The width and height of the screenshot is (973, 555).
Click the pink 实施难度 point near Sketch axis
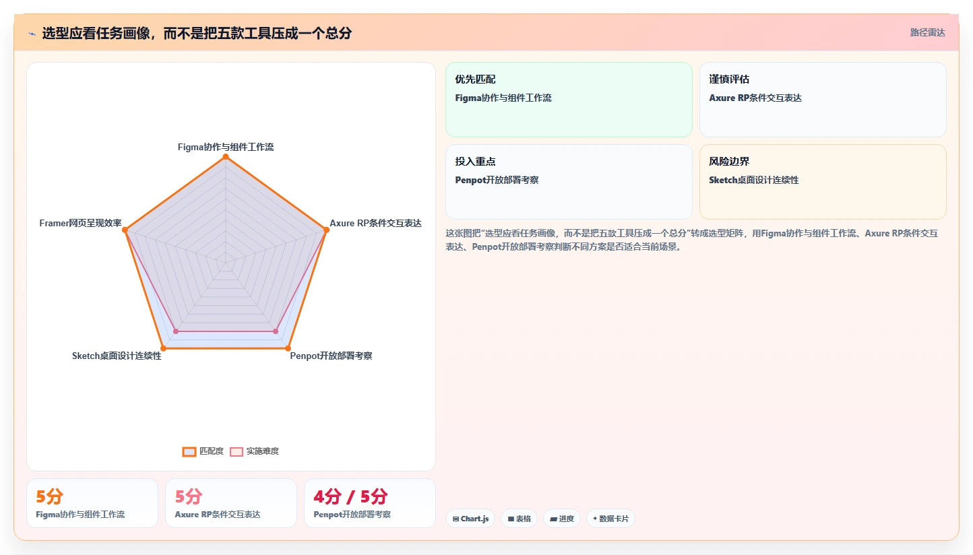tap(176, 331)
